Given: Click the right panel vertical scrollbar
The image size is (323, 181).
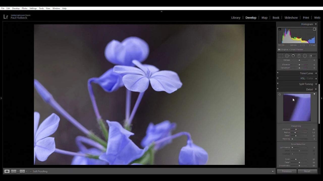Looking at the screenshot, I should pyautogui.click(x=319, y=104).
